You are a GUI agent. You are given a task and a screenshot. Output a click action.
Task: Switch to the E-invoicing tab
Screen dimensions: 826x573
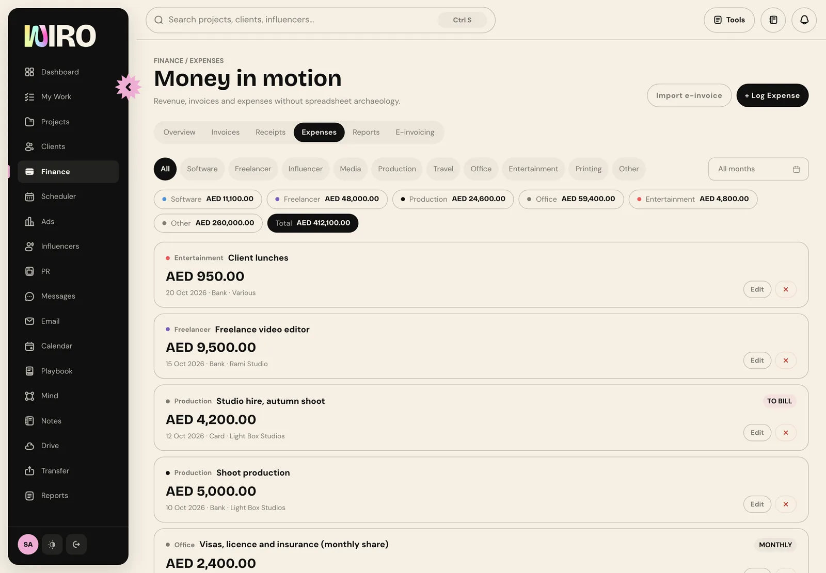[415, 133]
